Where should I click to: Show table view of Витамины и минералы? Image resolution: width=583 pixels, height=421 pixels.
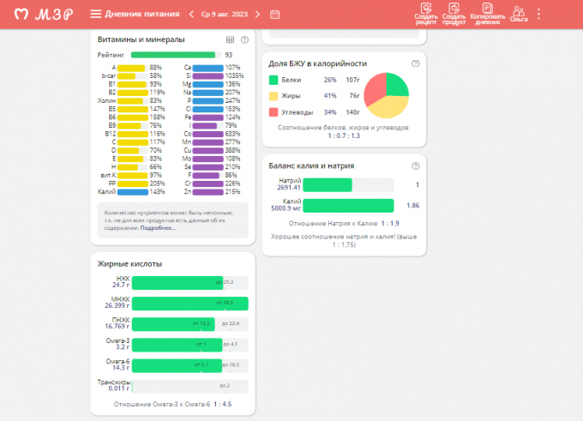click(x=230, y=39)
